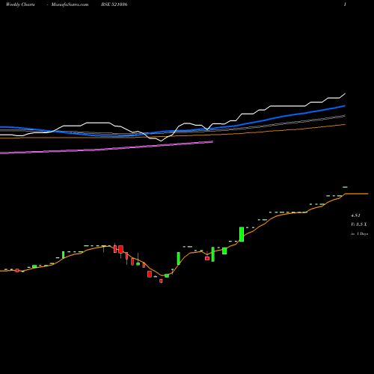374x374 pixels.
Task: Click the lowest red candle at the chart bottom
Action: [161, 281]
